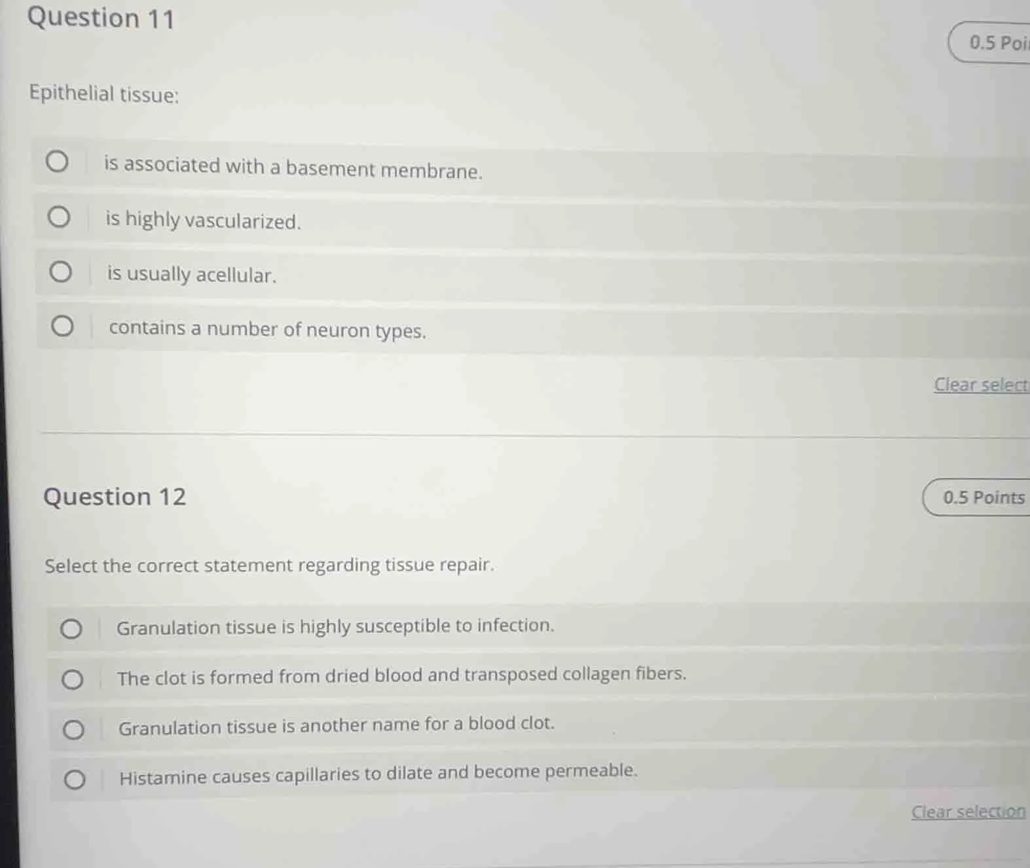Click the tissue repair question prompt

click(268, 566)
